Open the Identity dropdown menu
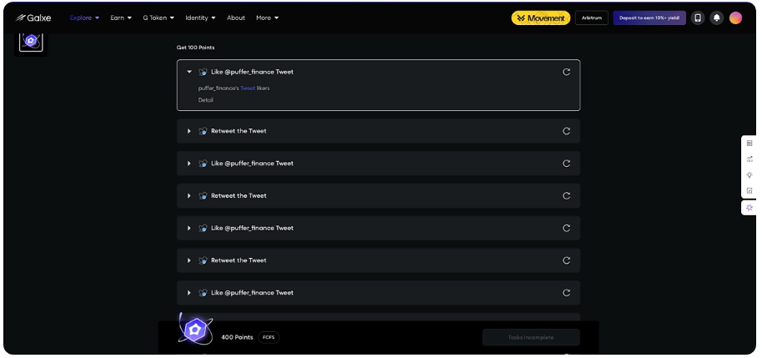 (200, 18)
